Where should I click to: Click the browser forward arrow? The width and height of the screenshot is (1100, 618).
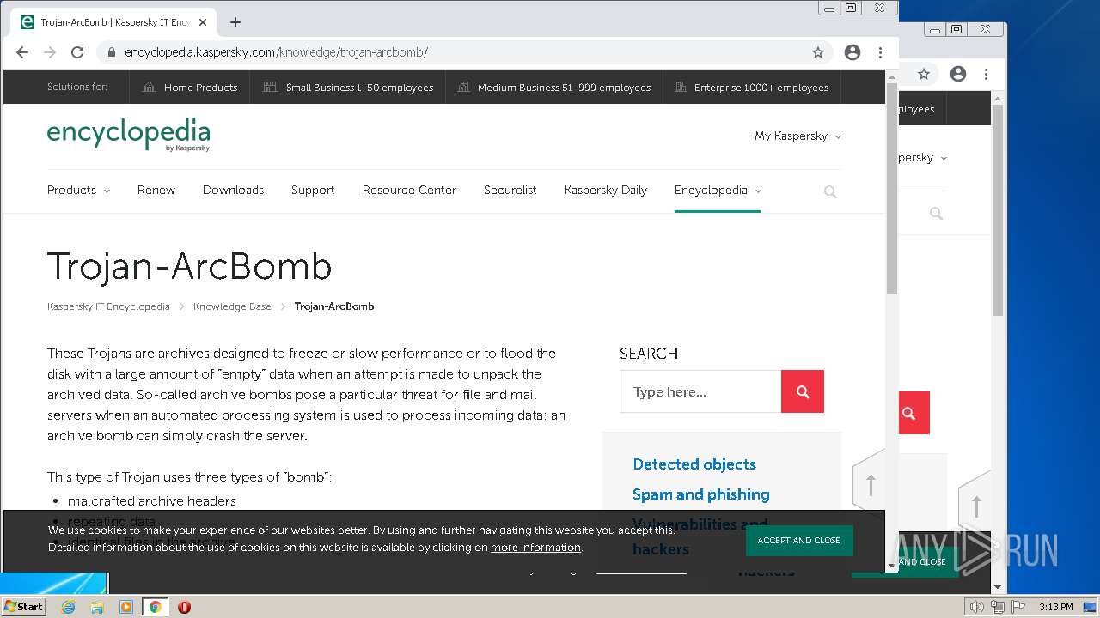point(50,52)
